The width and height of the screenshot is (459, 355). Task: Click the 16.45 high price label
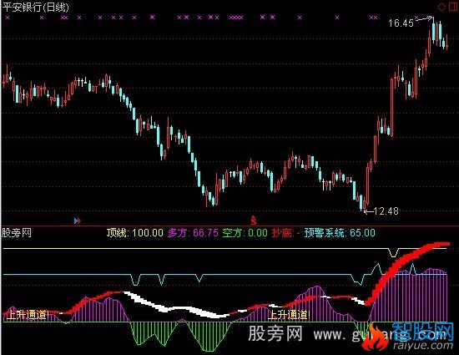pos(401,23)
